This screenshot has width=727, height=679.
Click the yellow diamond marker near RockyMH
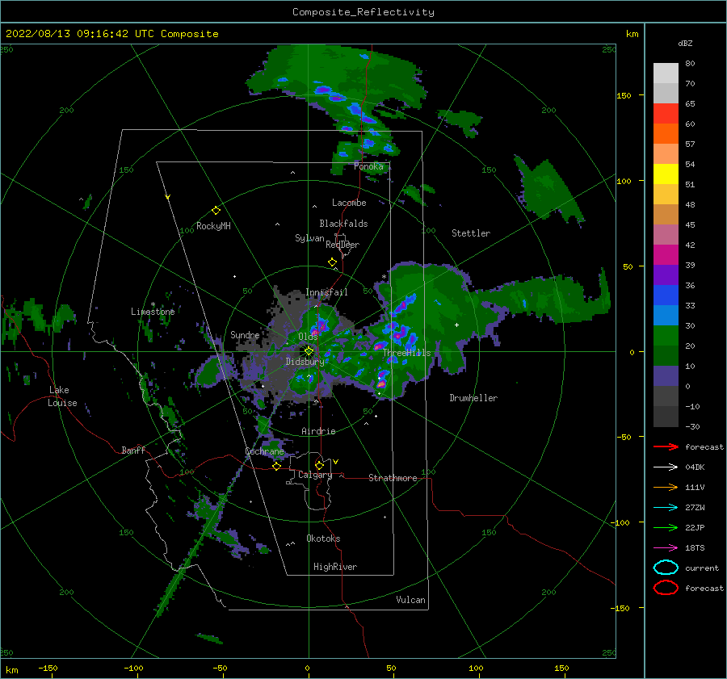tap(216, 211)
